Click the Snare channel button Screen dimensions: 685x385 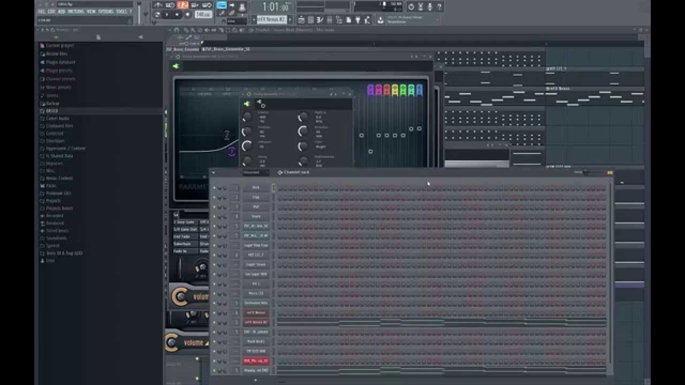pyautogui.click(x=256, y=217)
